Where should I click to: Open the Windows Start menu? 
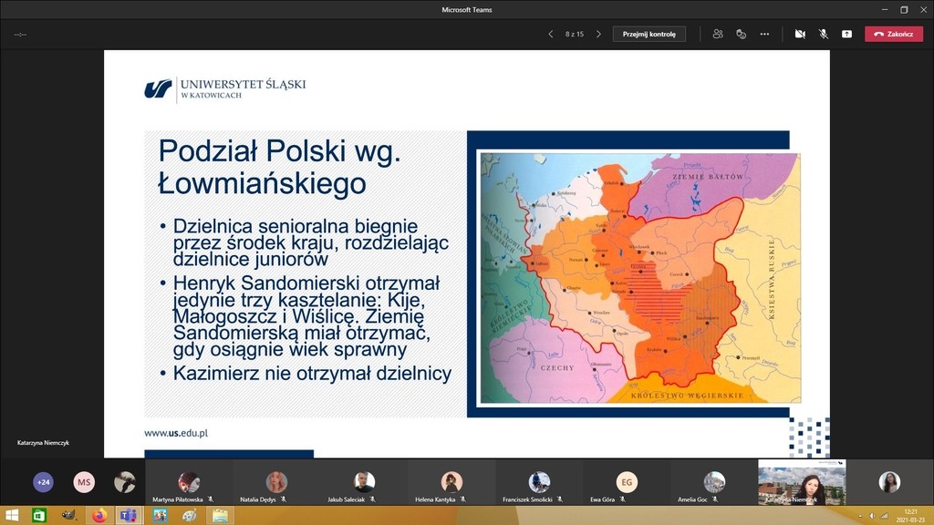tap(11, 516)
